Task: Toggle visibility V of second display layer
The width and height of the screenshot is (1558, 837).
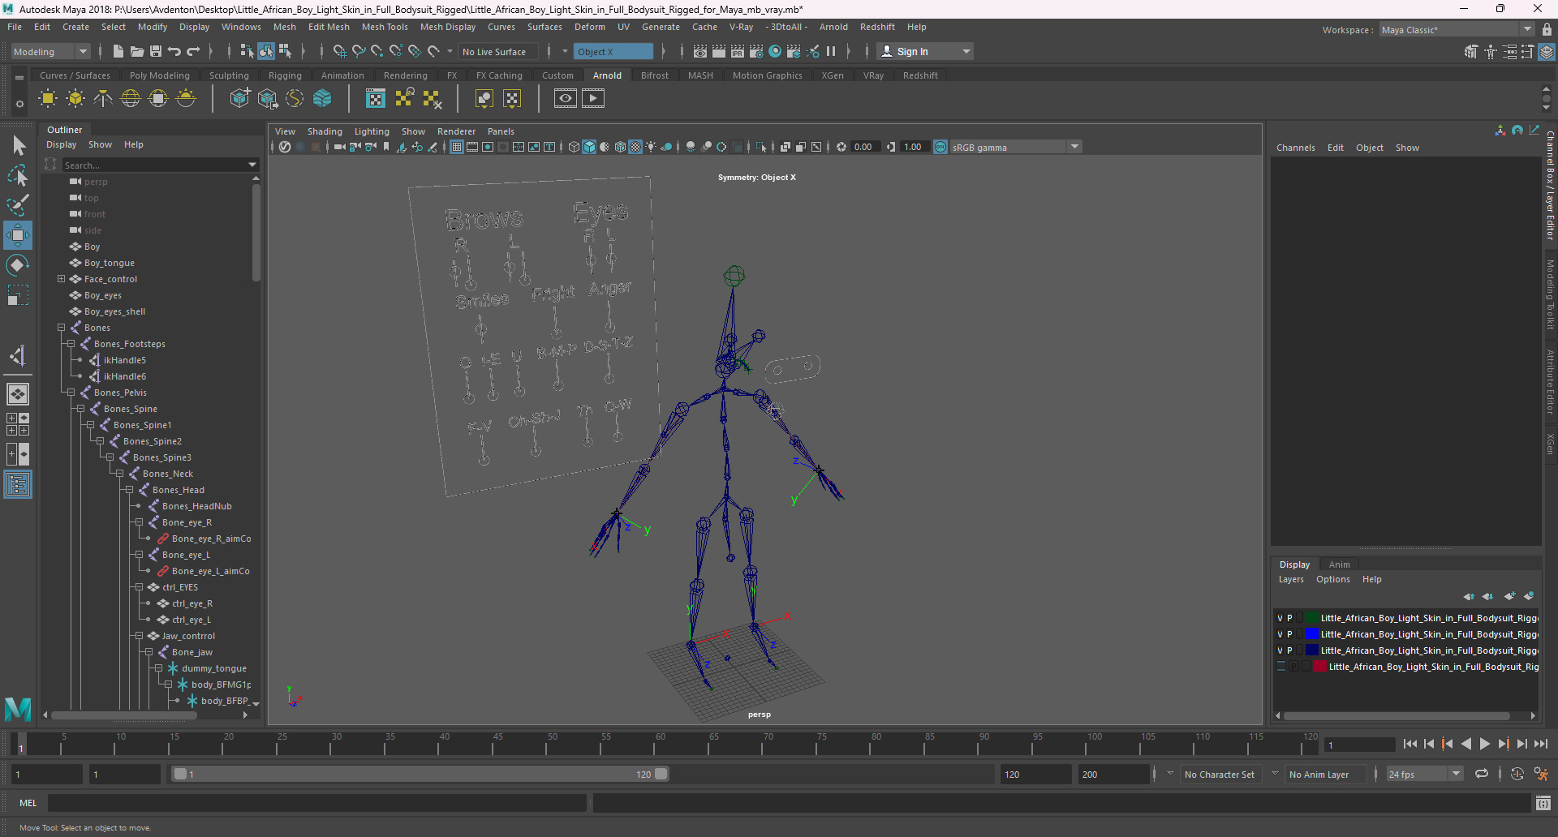Action: pos(1280,634)
